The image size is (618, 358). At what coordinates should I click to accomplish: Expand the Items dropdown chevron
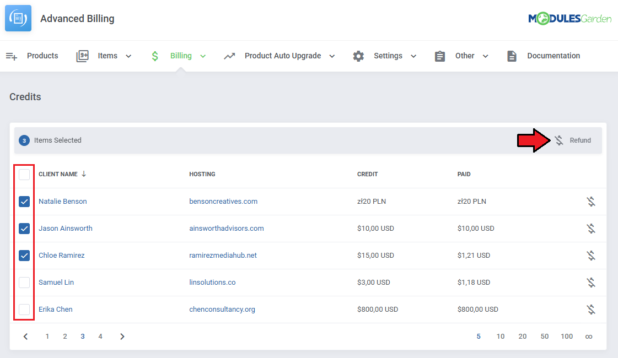coord(128,56)
